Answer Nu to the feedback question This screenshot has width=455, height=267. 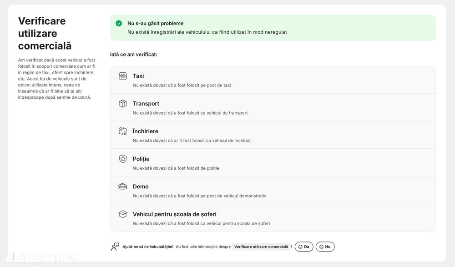[325, 247]
